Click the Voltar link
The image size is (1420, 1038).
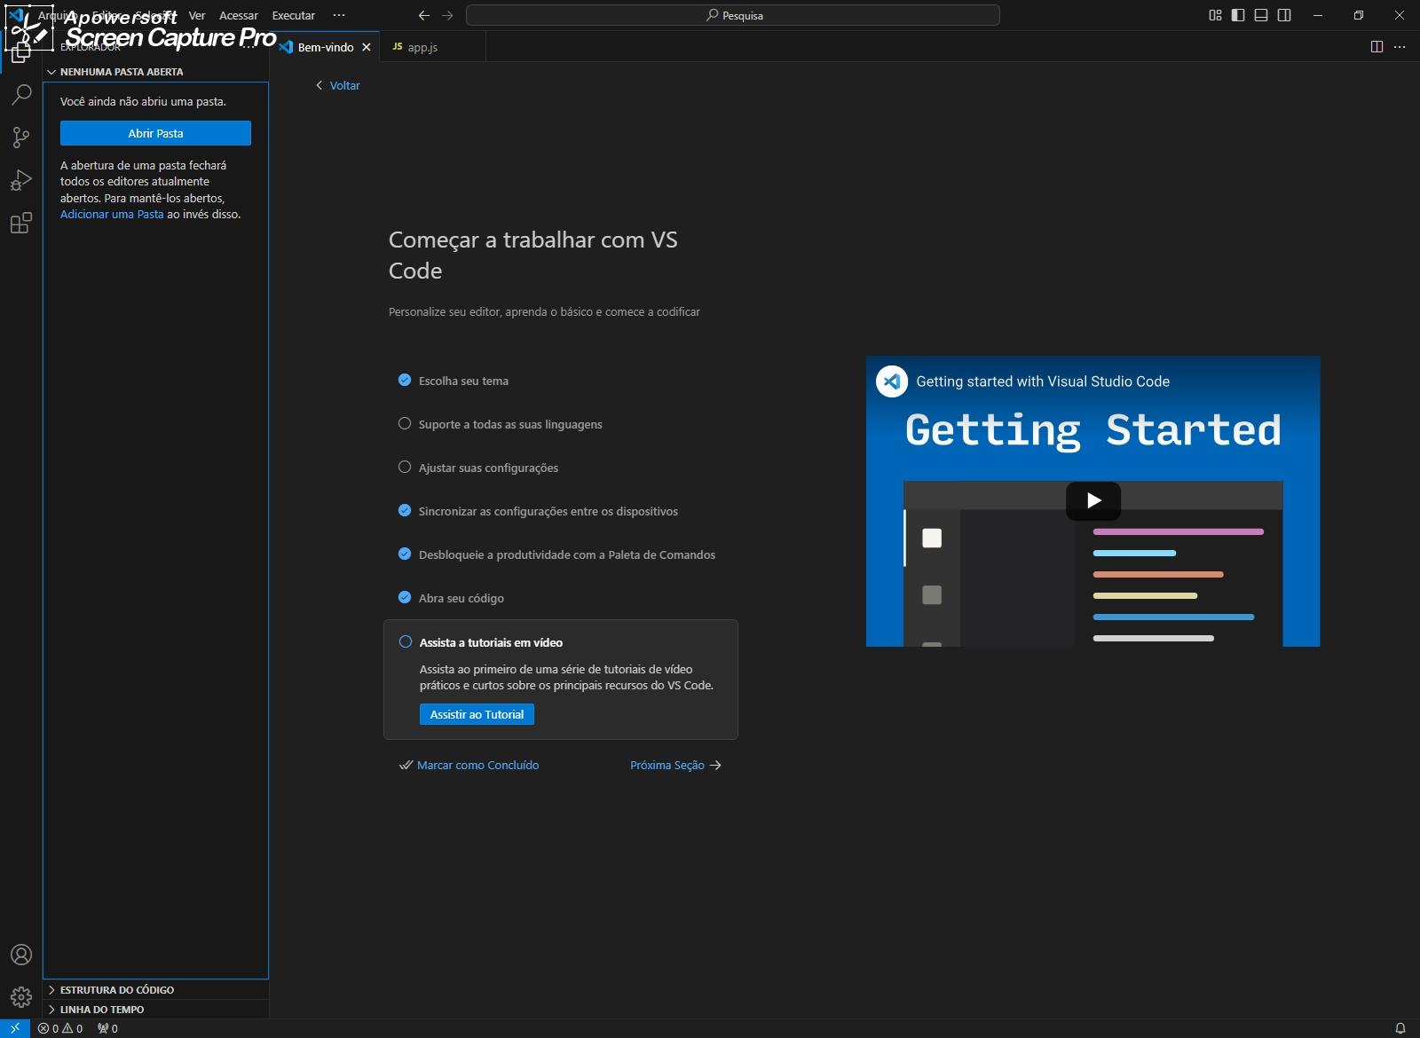point(337,85)
